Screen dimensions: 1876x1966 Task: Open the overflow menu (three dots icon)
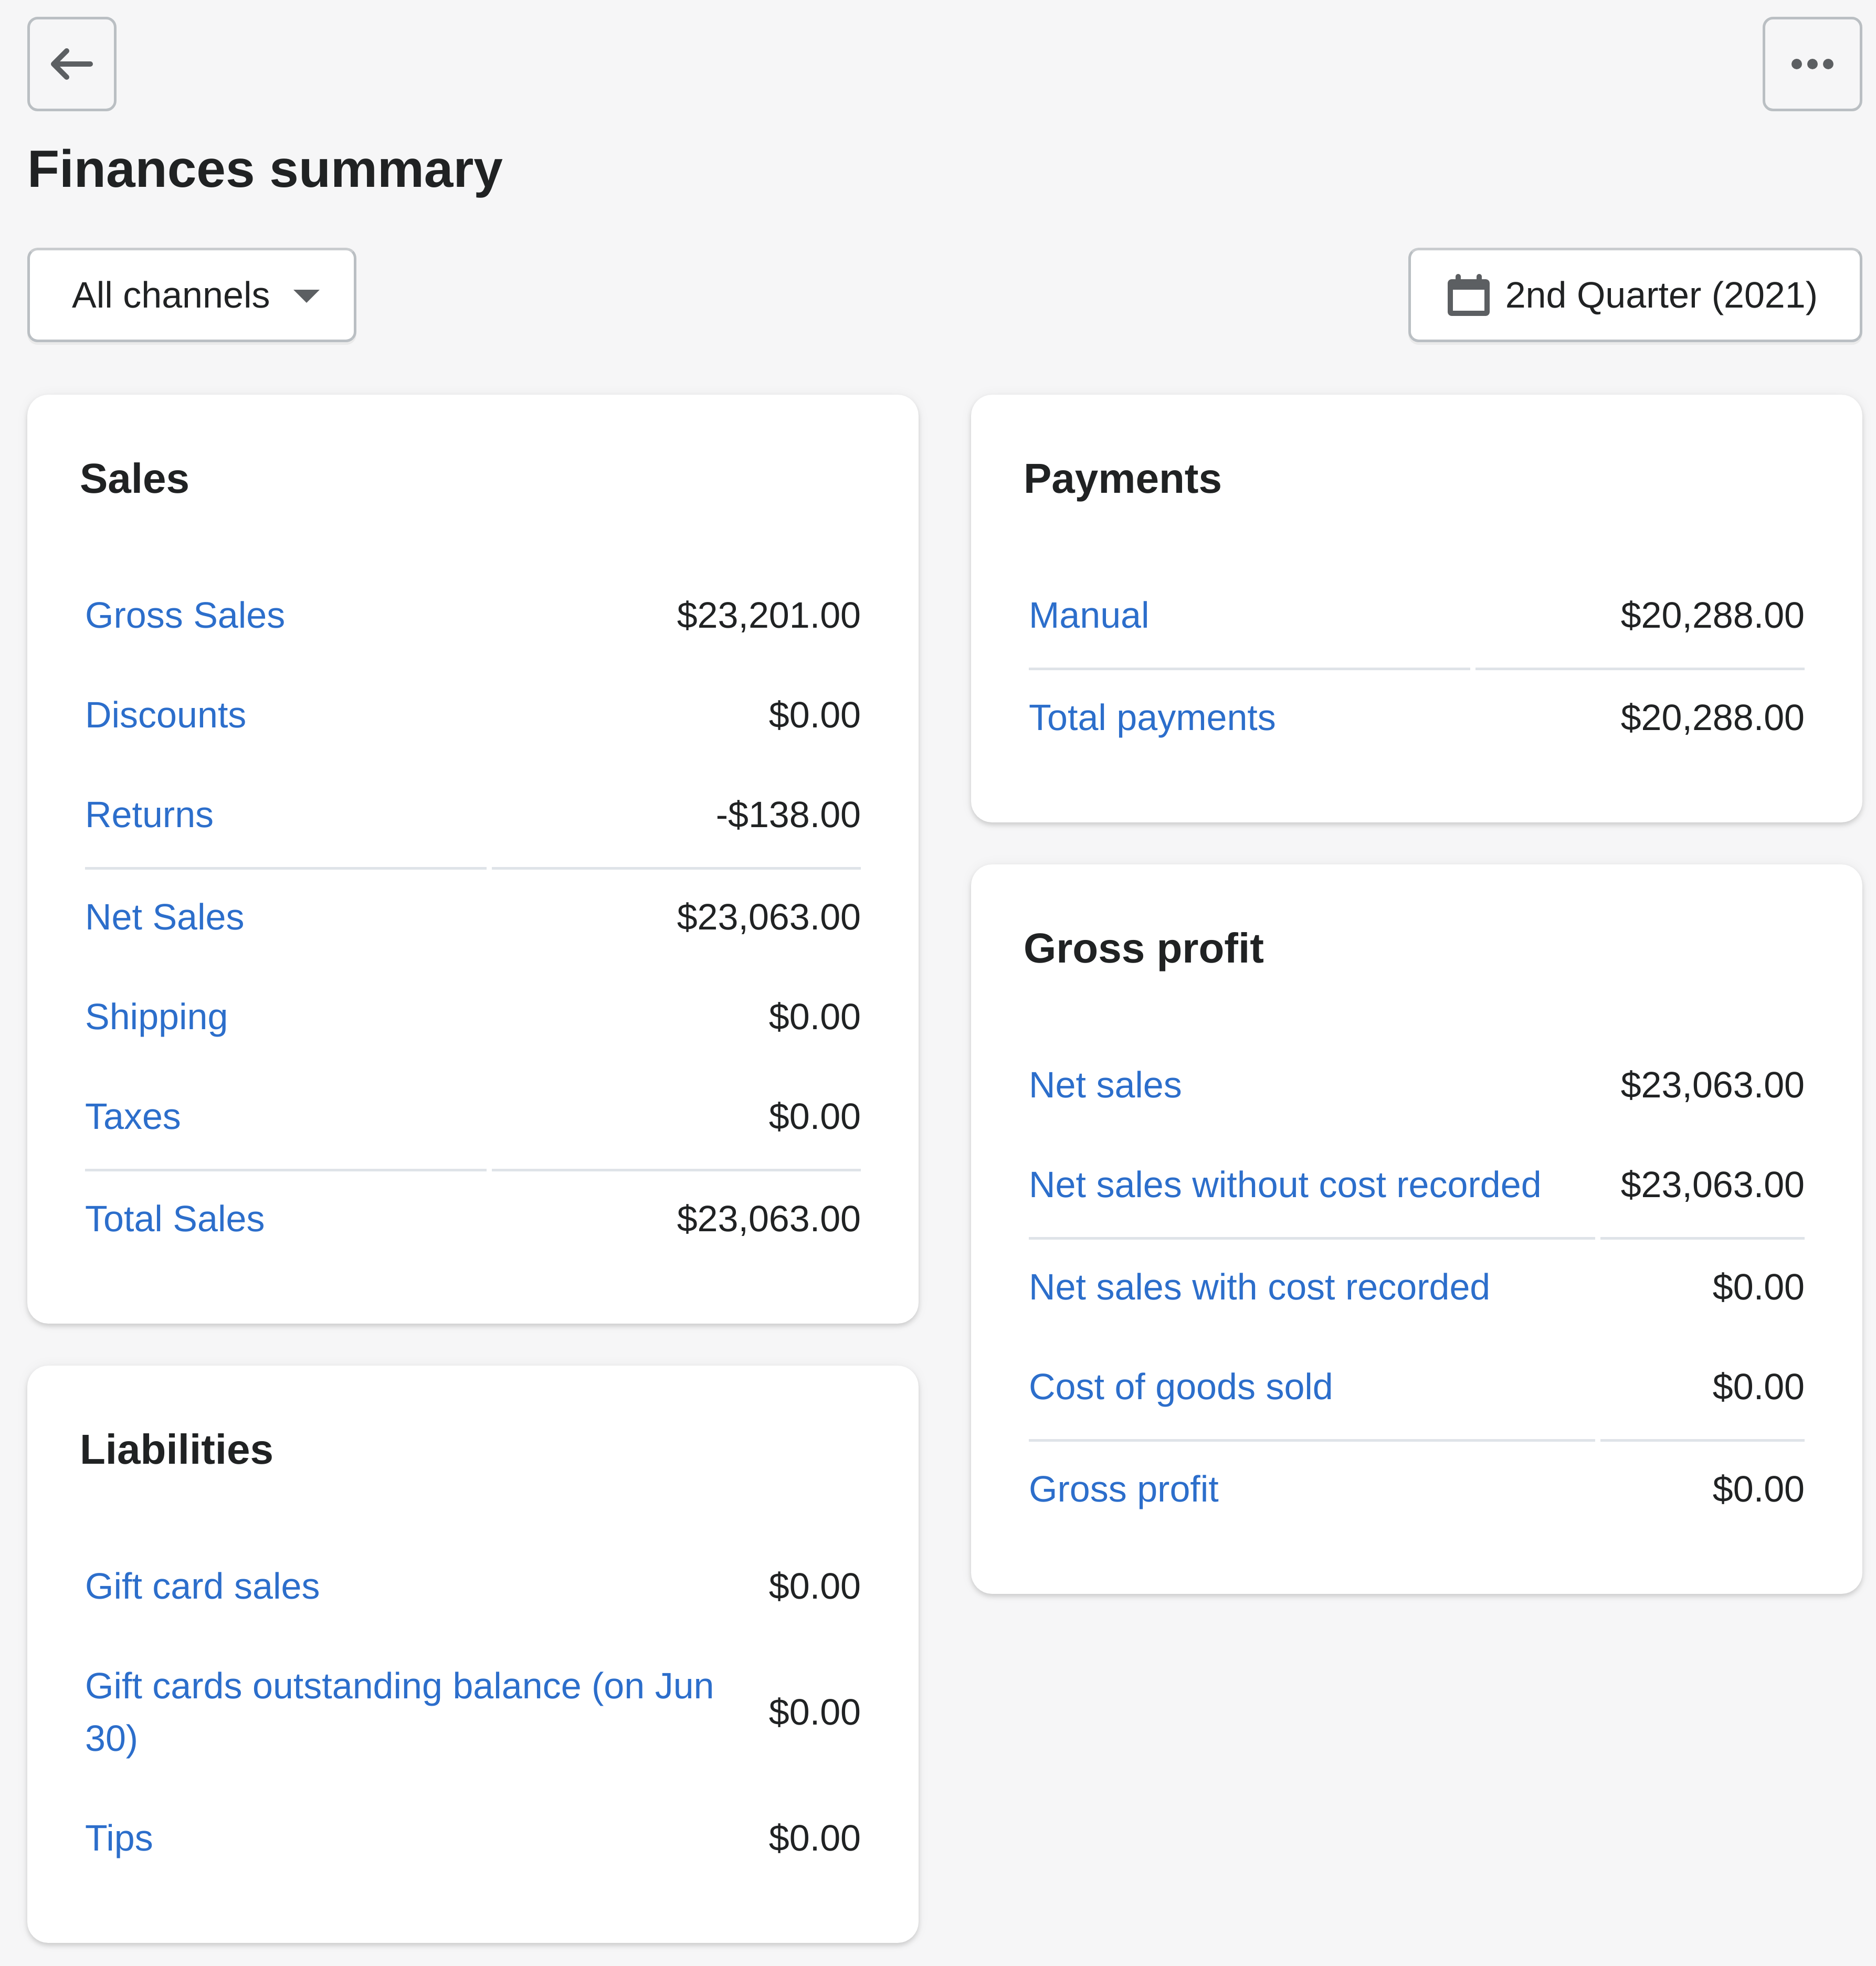1815,65
